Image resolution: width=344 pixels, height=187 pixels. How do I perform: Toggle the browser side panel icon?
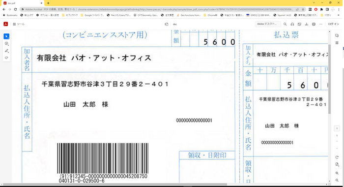tap(327, 9)
